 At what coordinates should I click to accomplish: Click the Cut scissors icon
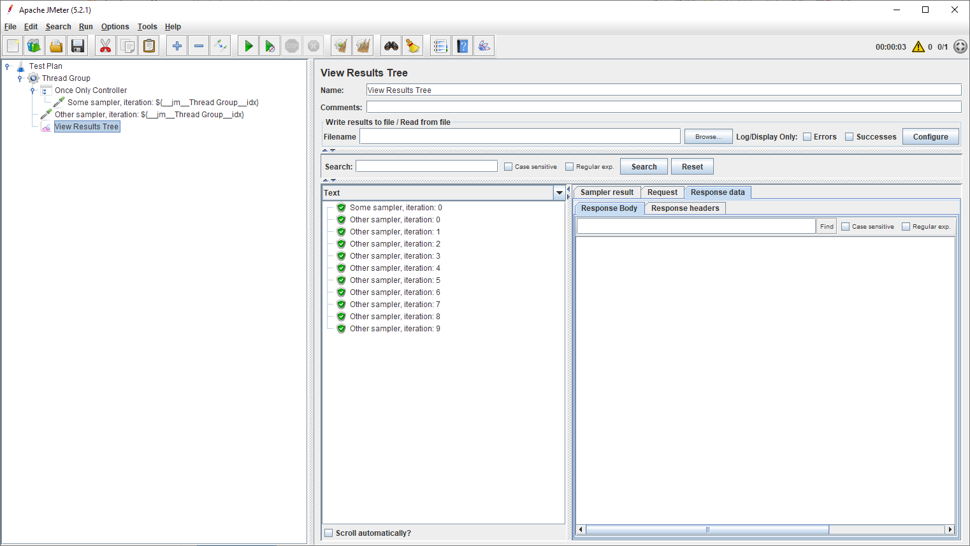[x=106, y=46]
